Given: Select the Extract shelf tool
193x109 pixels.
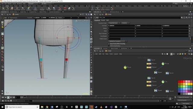Looking at the screenshot, I should click(8, 9).
